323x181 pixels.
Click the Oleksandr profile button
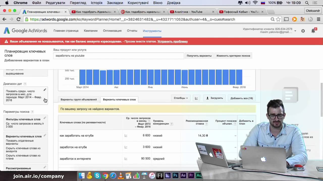(313, 11)
